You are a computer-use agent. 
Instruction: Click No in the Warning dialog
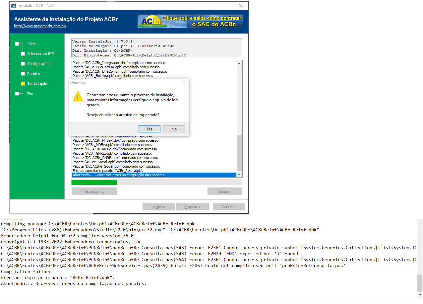tap(174, 129)
